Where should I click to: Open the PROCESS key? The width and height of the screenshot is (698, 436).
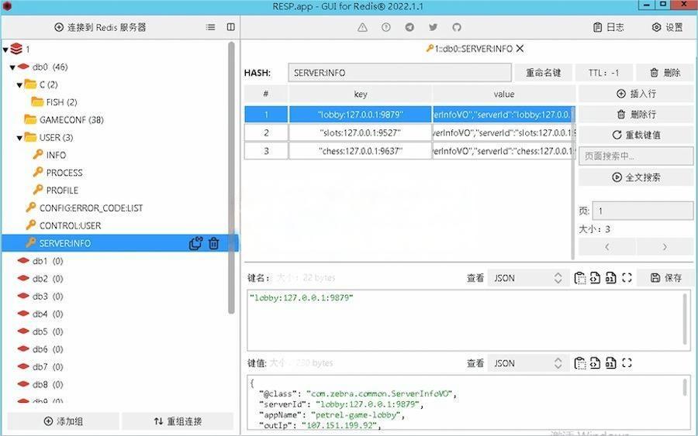tap(64, 173)
